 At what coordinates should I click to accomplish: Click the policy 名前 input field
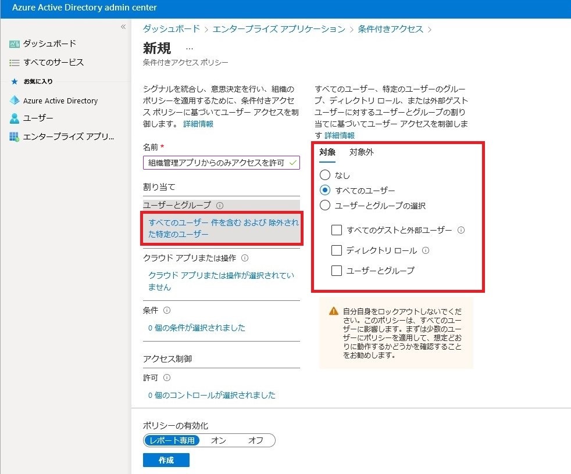[x=222, y=163]
